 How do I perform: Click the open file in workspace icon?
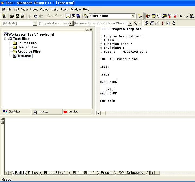coord(154,16)
